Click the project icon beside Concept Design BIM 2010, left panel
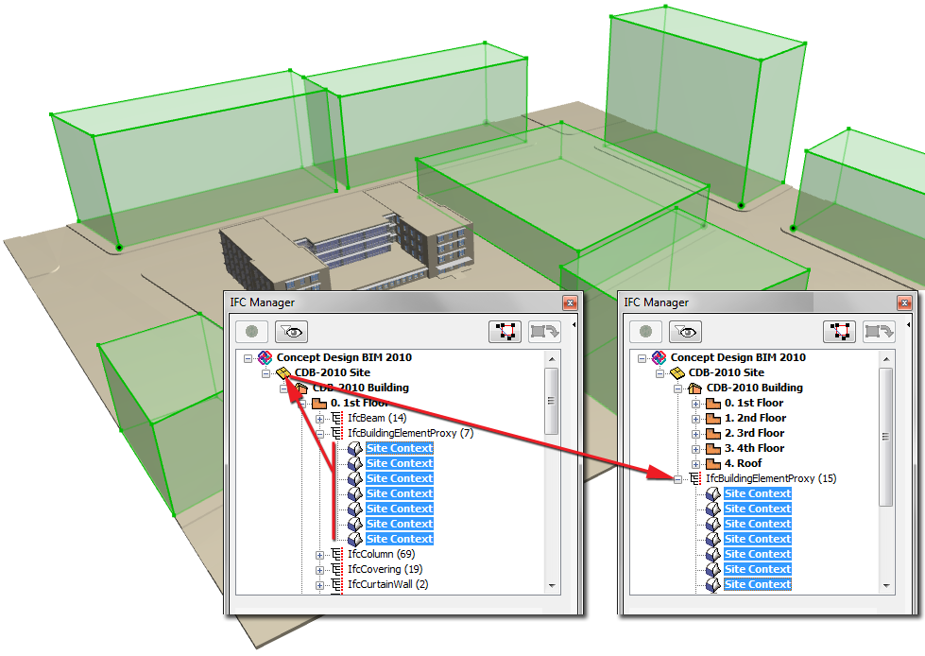This screenshot has width=925, height=656. (265, 357)
